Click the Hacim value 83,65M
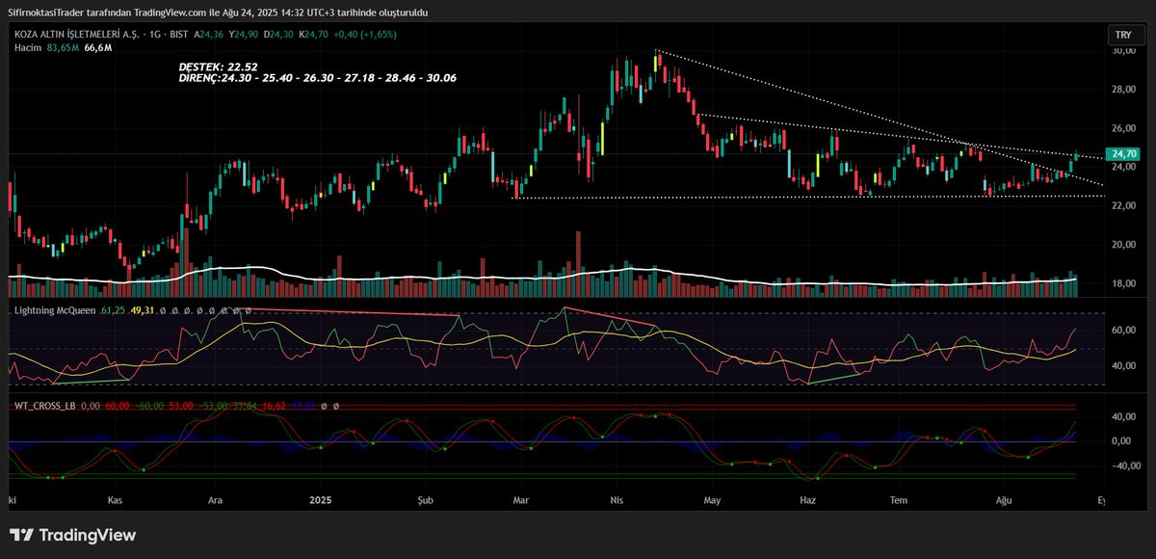The image size is (1156, 559). pyautogui.click(x=61, y=47)
